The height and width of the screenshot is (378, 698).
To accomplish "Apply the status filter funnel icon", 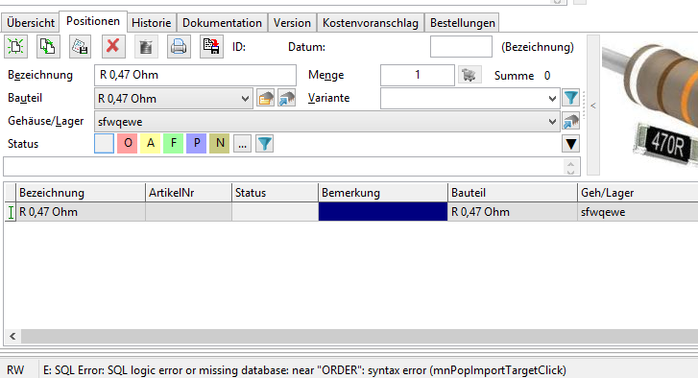I will 264,144.
